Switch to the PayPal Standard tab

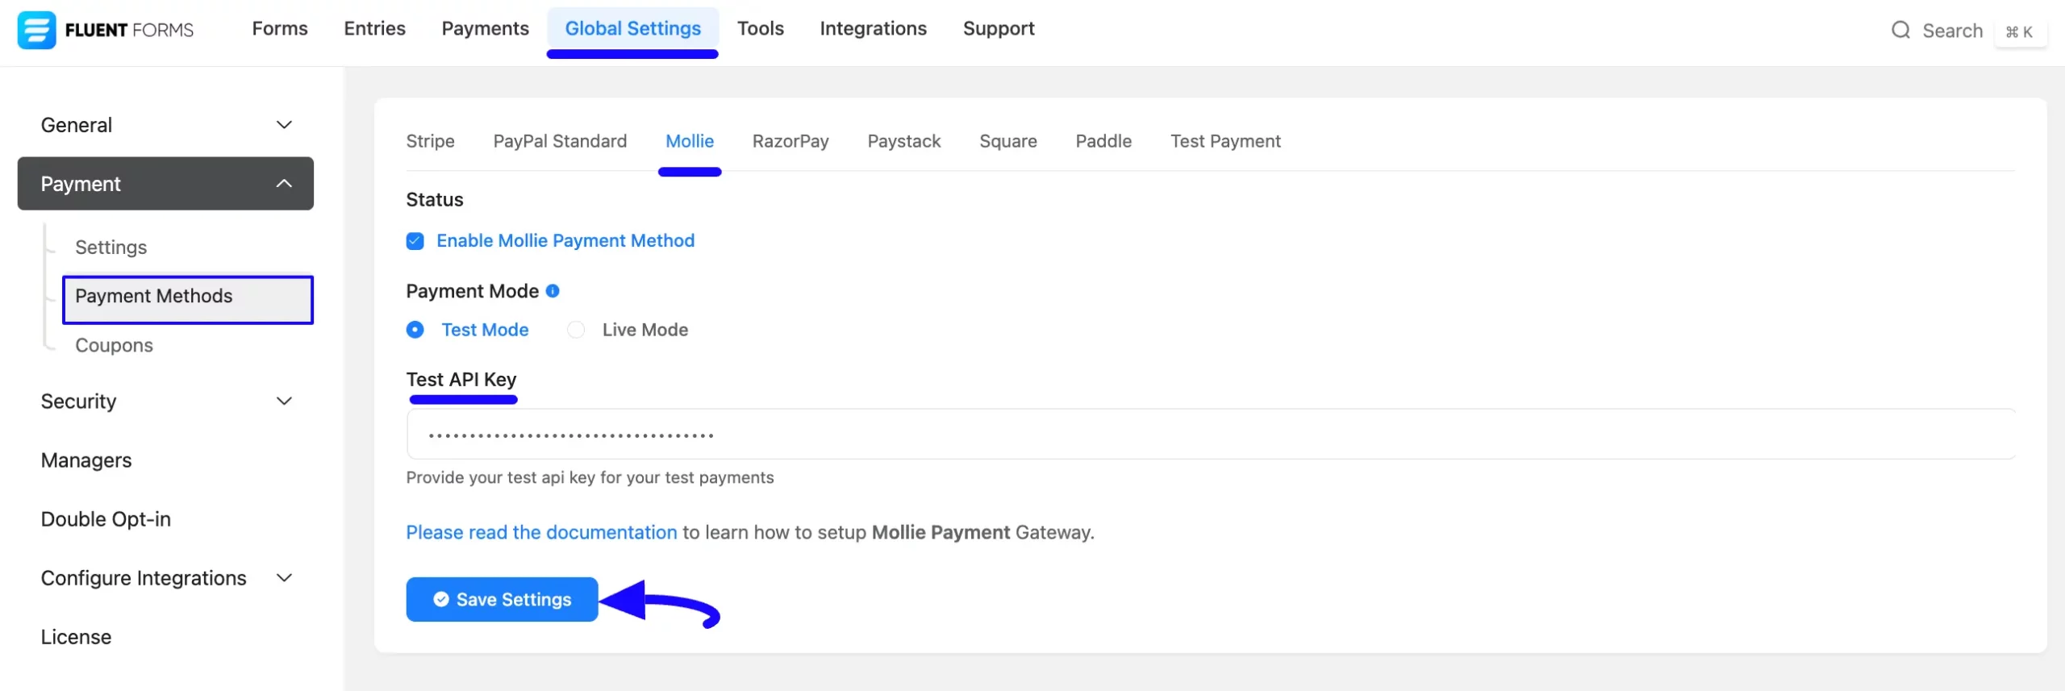560,141
